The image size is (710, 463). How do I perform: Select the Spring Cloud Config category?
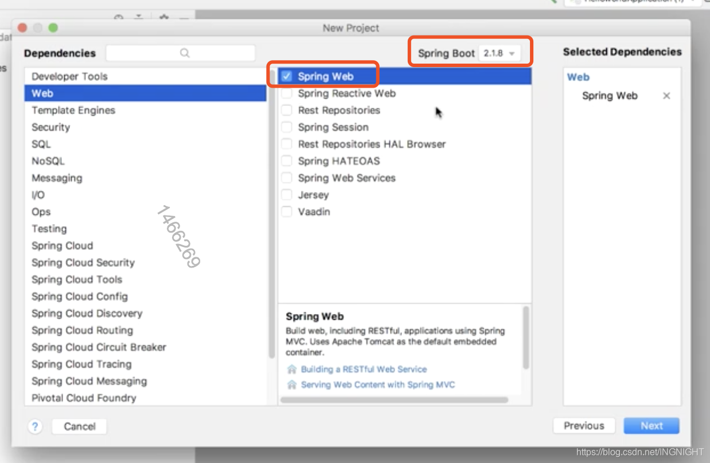pos(146,296)
